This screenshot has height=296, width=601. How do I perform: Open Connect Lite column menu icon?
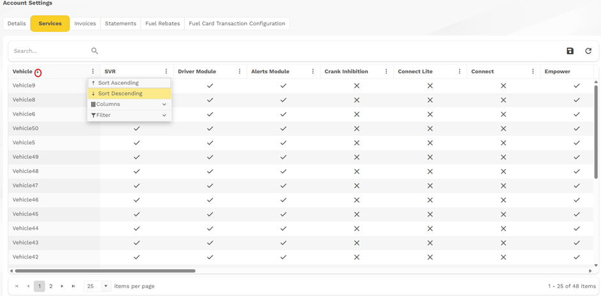[460, 71]
